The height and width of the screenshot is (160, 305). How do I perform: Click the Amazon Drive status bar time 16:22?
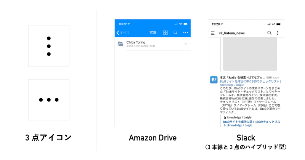click(x=123, y=24)
